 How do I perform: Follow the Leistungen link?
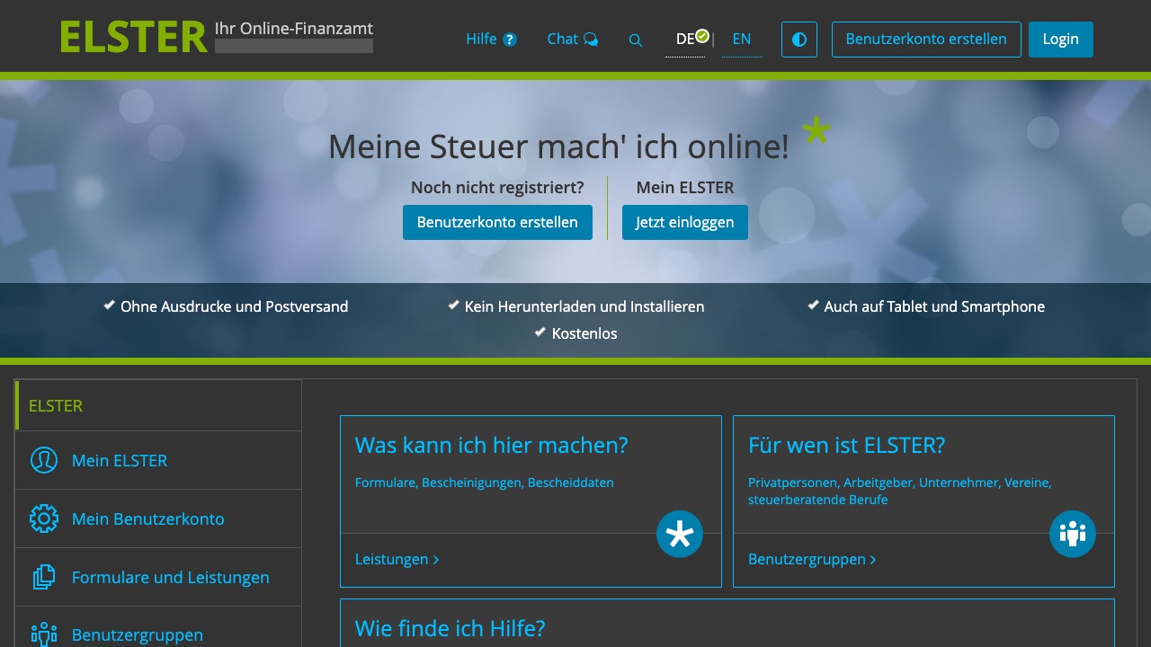[397, 559]
